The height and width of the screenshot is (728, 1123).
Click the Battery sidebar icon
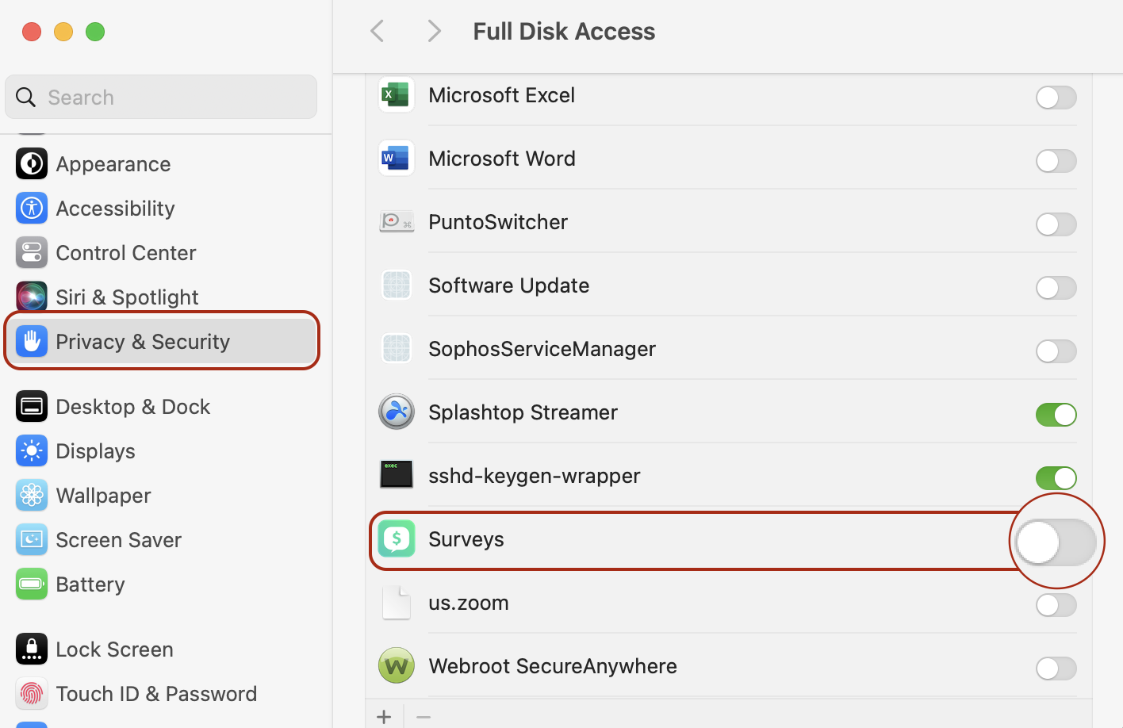coord(32,584)
